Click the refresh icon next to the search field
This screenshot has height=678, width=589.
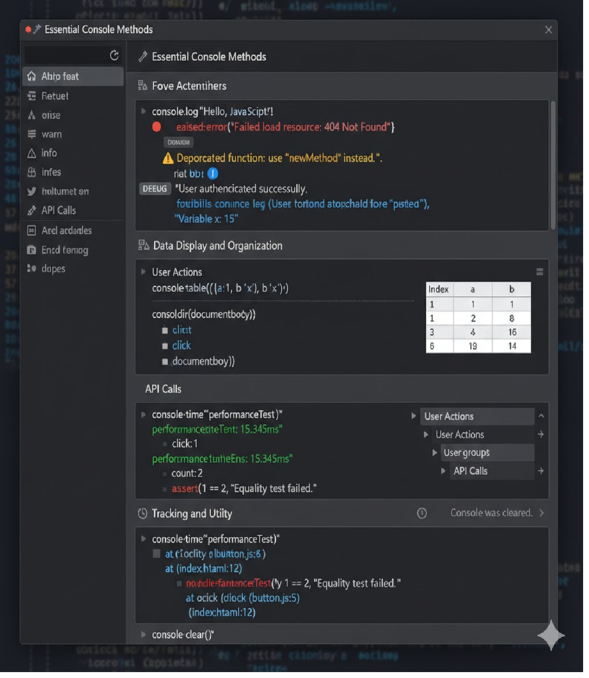pos(114,56)
